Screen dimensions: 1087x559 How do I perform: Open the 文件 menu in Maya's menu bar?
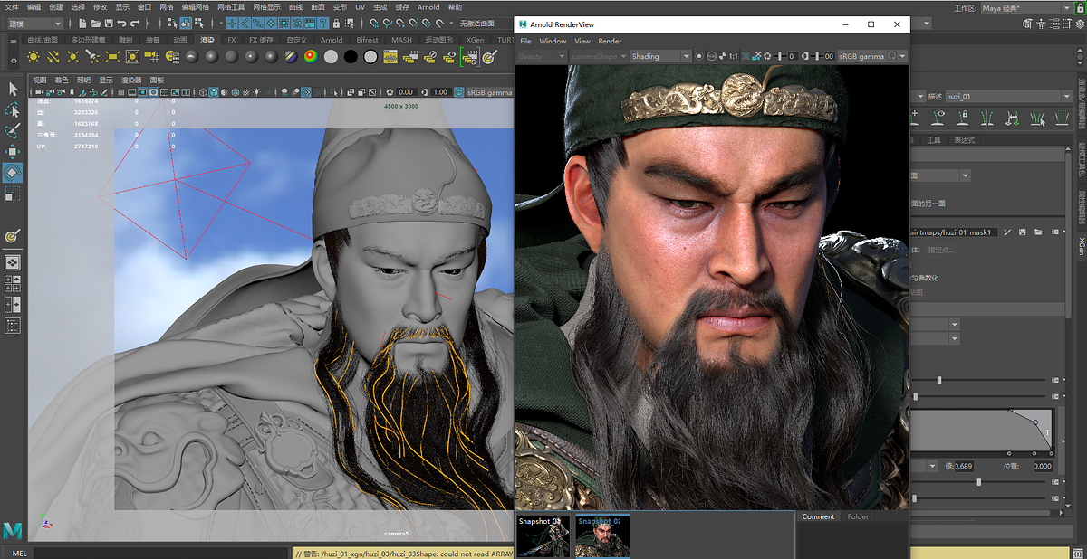[x=12, y=7]
